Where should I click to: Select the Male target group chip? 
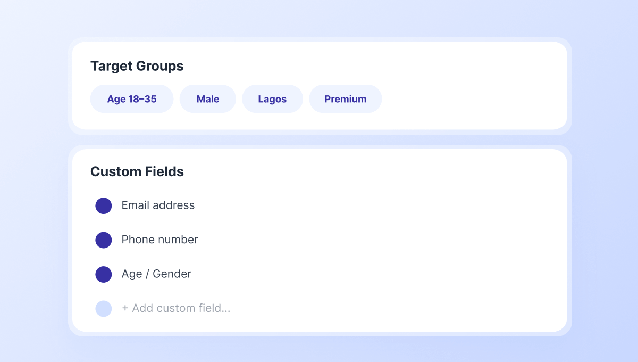click(x=207, y=98)
